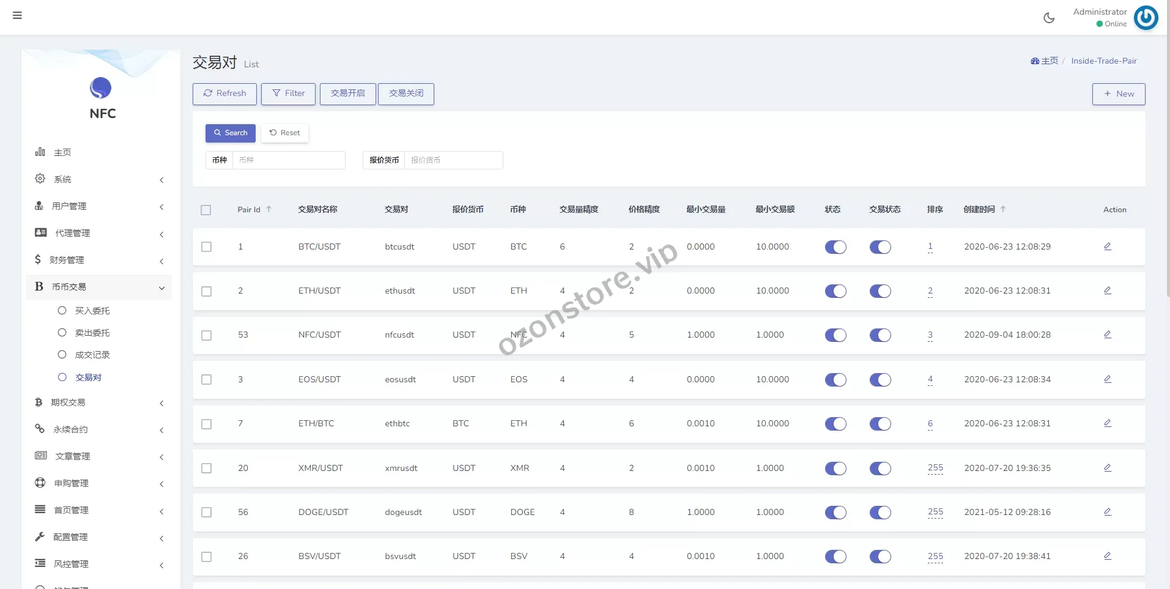Image resolution: width=1170 pixels, height=589 pixels.
Task: Click the 币种 search input field
Action: pyautogui.click(x=288, y=160)
